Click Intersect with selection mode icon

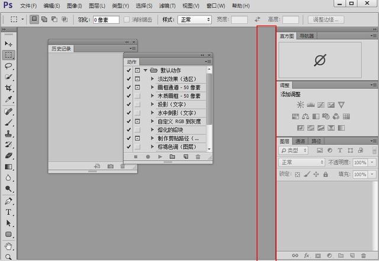(65, 20)
